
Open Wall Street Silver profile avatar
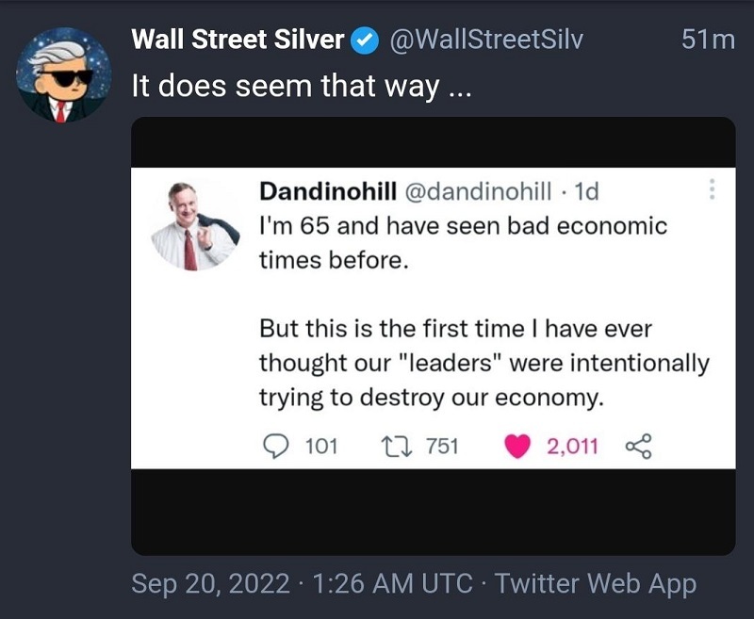click(64, 74)
